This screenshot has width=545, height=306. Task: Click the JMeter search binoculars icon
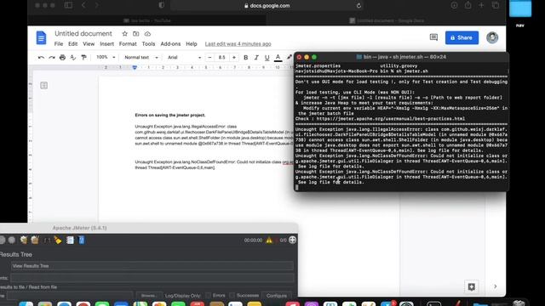point(47,240)
